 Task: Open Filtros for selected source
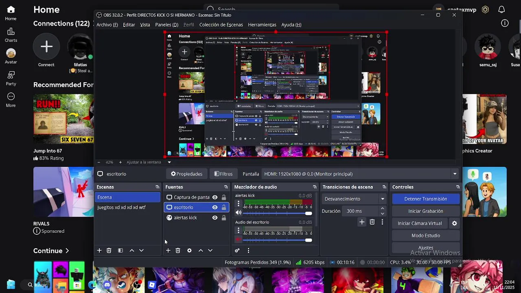click(223, 174)
